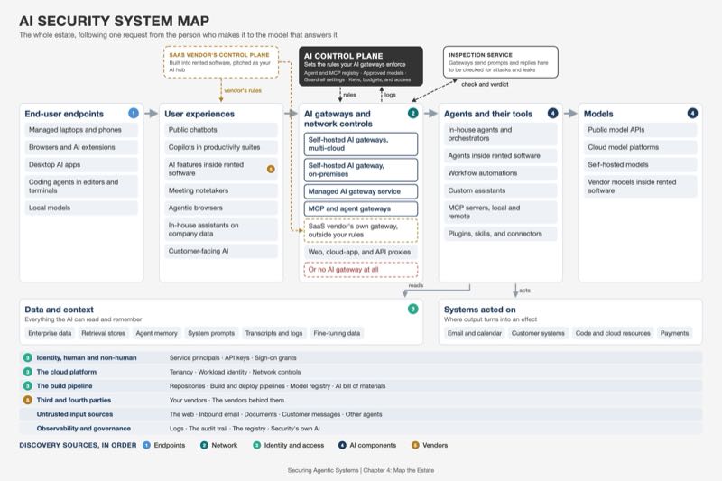Click legend badge 4 next to AI components
The width and height of the screenshot is (722, 481).
[342, 445]
